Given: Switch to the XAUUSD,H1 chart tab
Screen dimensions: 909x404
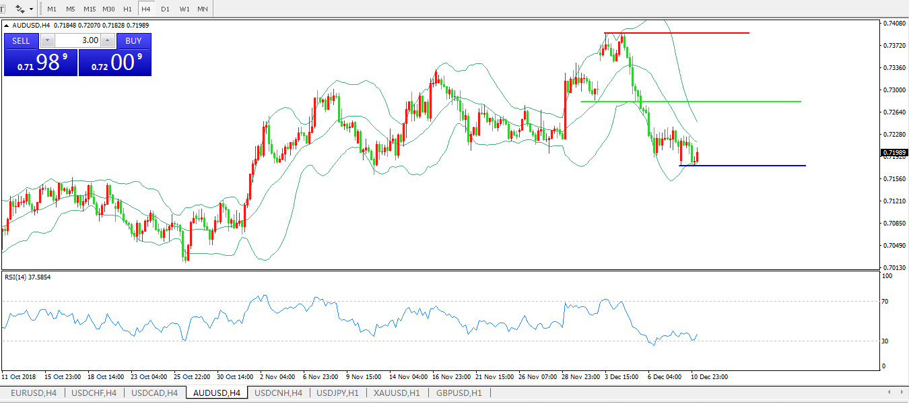Looking at the screenshot, I should [x=397, y=393].
